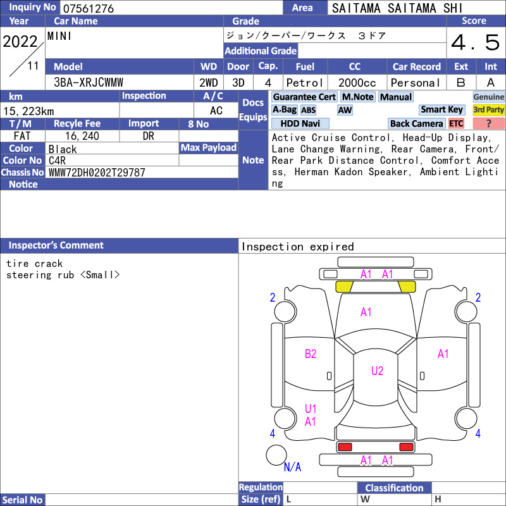Toggle the ABS equipment tag

point(308,110)
